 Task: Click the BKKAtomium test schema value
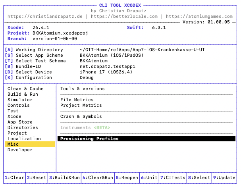94,61
